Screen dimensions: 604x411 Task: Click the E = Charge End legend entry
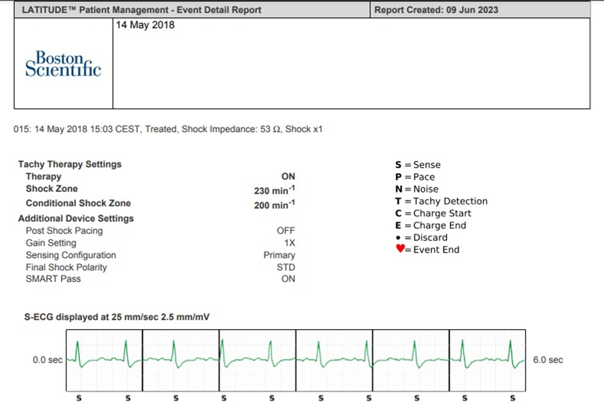click(x=430, y=225)
